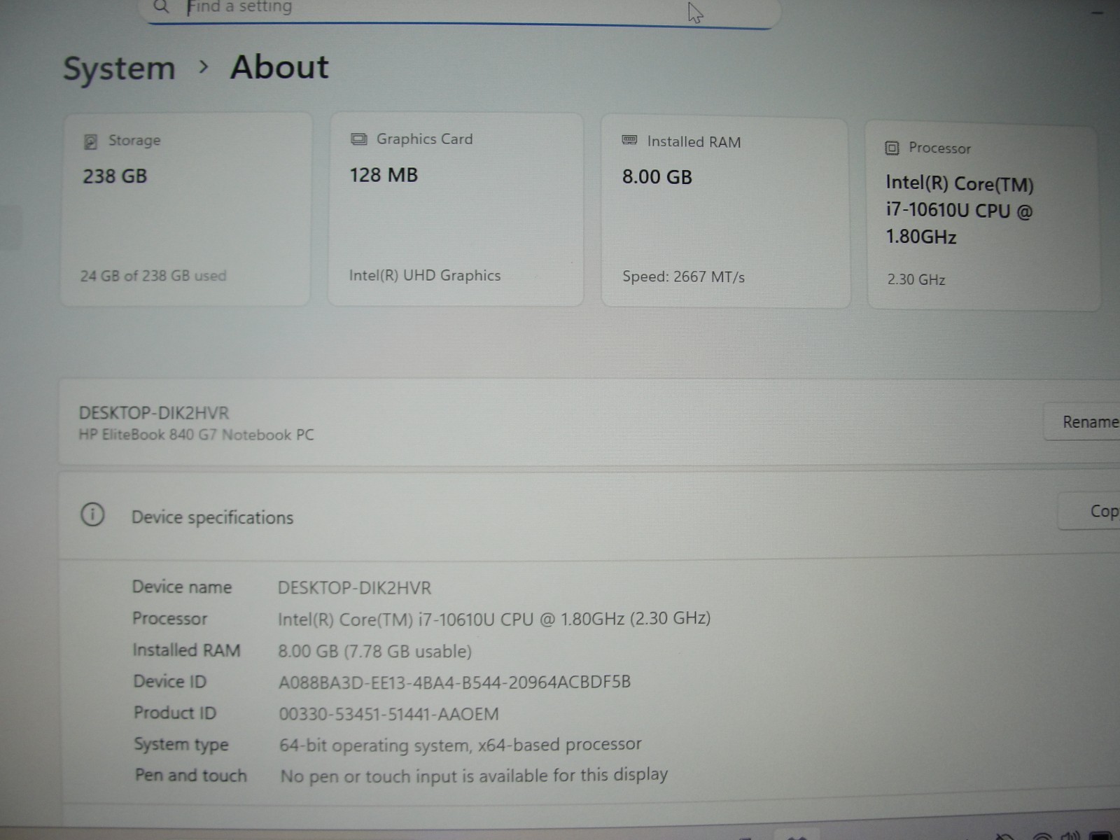
Task: Select the No pen or touch input text
Action: 475,775
